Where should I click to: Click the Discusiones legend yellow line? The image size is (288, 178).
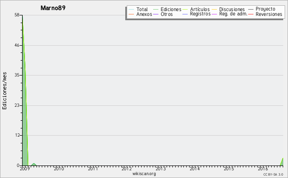pyautogui.click(x=215, y=10)
